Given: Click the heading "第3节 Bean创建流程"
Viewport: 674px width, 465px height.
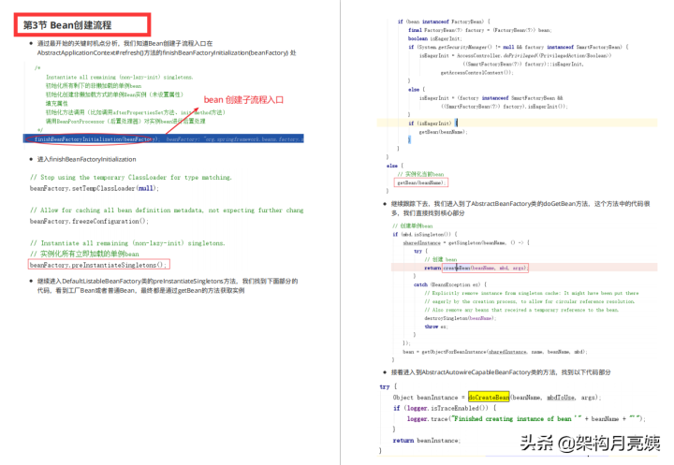Looking at the screenshot, I should (x=67, y=25).
